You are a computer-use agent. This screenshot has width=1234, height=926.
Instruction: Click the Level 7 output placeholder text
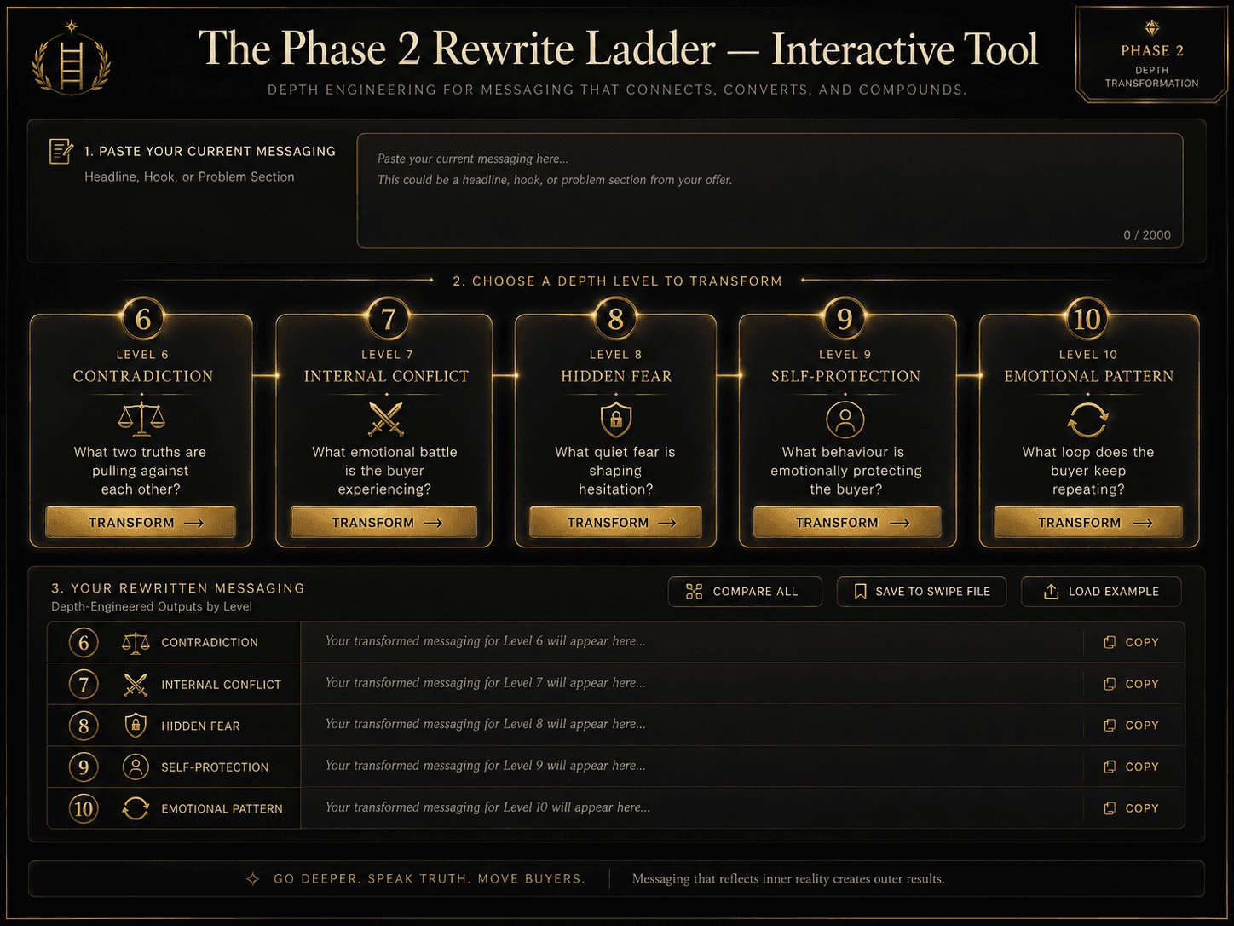(485, 683)
